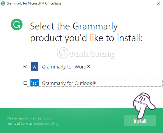Open the Terms of Service link
Image resolution: width=163 pixels, height=133 pixels.
[19, 123]
